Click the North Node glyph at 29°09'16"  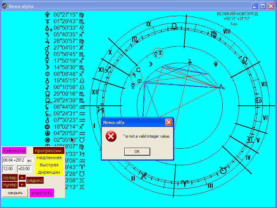tap(47, 94)
